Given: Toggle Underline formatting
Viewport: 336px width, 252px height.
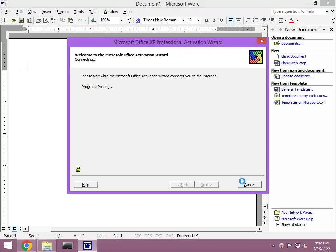Looking at the screenshot, I should point(221,20).
